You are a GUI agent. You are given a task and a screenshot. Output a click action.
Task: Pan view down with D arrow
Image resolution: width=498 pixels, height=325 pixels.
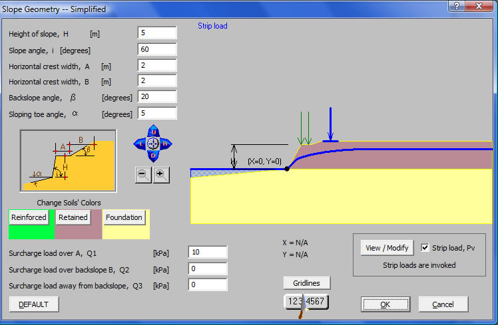tap(153, 156)
